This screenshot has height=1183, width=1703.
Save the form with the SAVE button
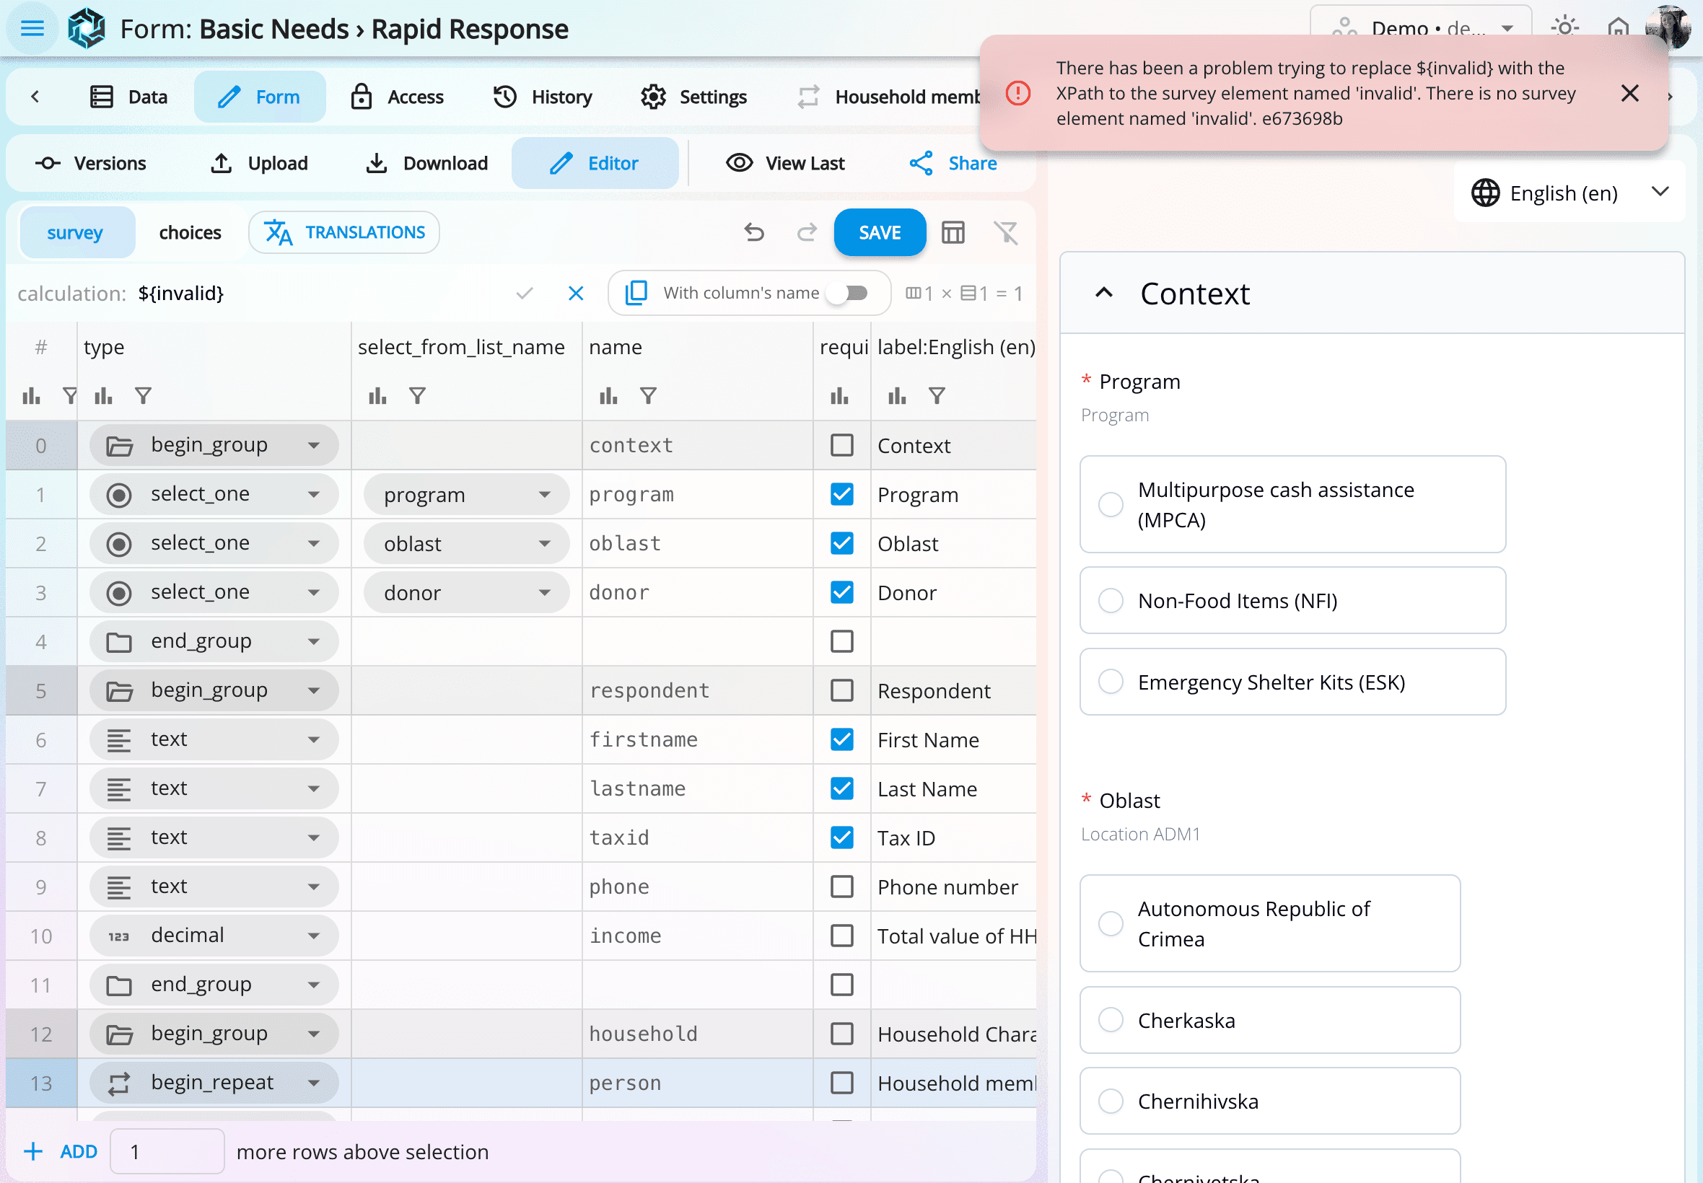880,232
